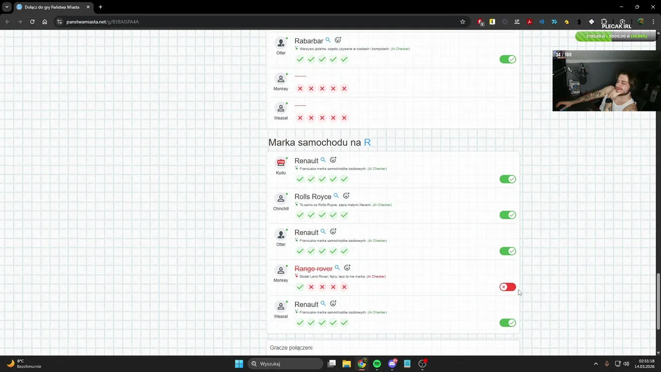Open Chrome profile avatar
The height and width of the screenshot is (372, 661).
(x=641, y=22)
